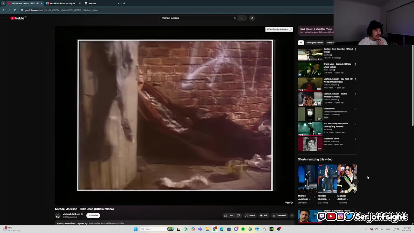
Task: Open Discord from taskbar
Action: pos(236,229)
